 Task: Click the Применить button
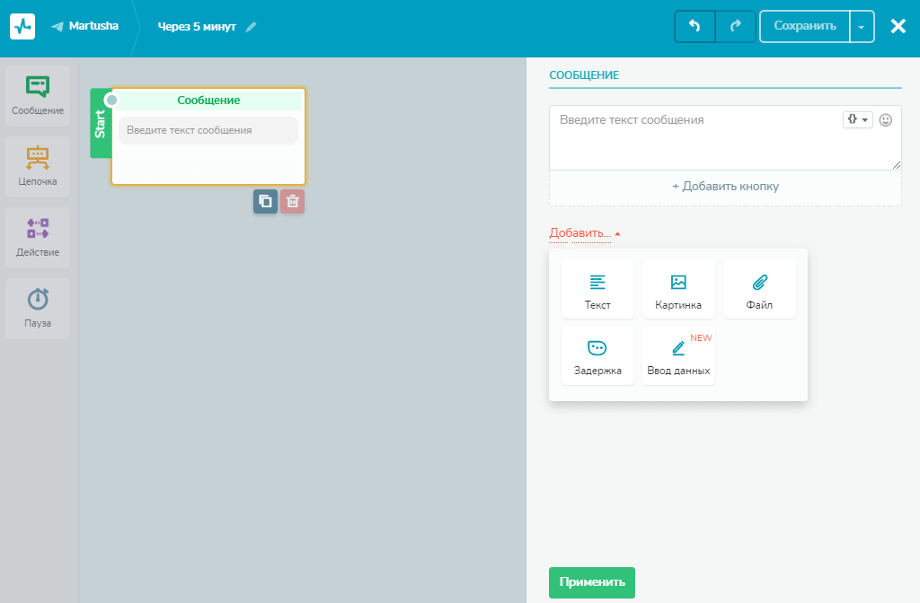[x=592, y=582]
